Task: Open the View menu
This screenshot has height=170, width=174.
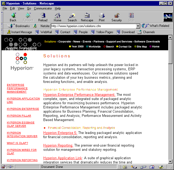Action: (x=21, y=8)
